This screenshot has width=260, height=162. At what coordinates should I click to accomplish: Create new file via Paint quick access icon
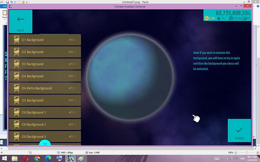click(x=19, y=2)
